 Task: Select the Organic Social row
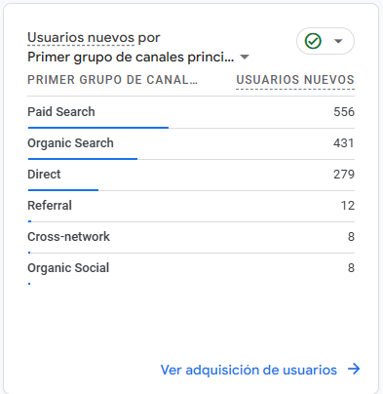pos(191,269)
